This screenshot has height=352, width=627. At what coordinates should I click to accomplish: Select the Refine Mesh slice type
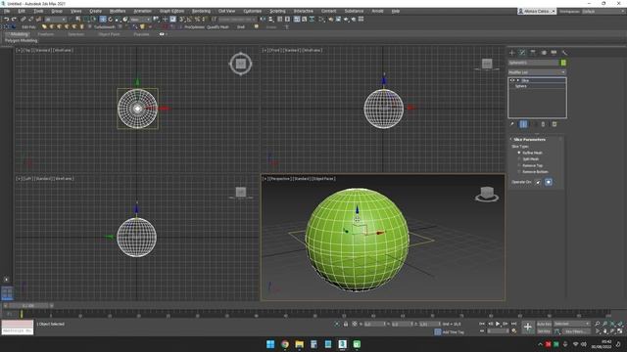click(x=519, y=153)
